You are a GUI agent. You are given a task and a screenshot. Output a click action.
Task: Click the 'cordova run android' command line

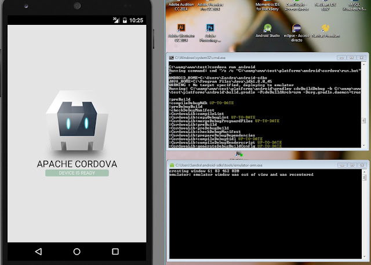pos(212,67)
